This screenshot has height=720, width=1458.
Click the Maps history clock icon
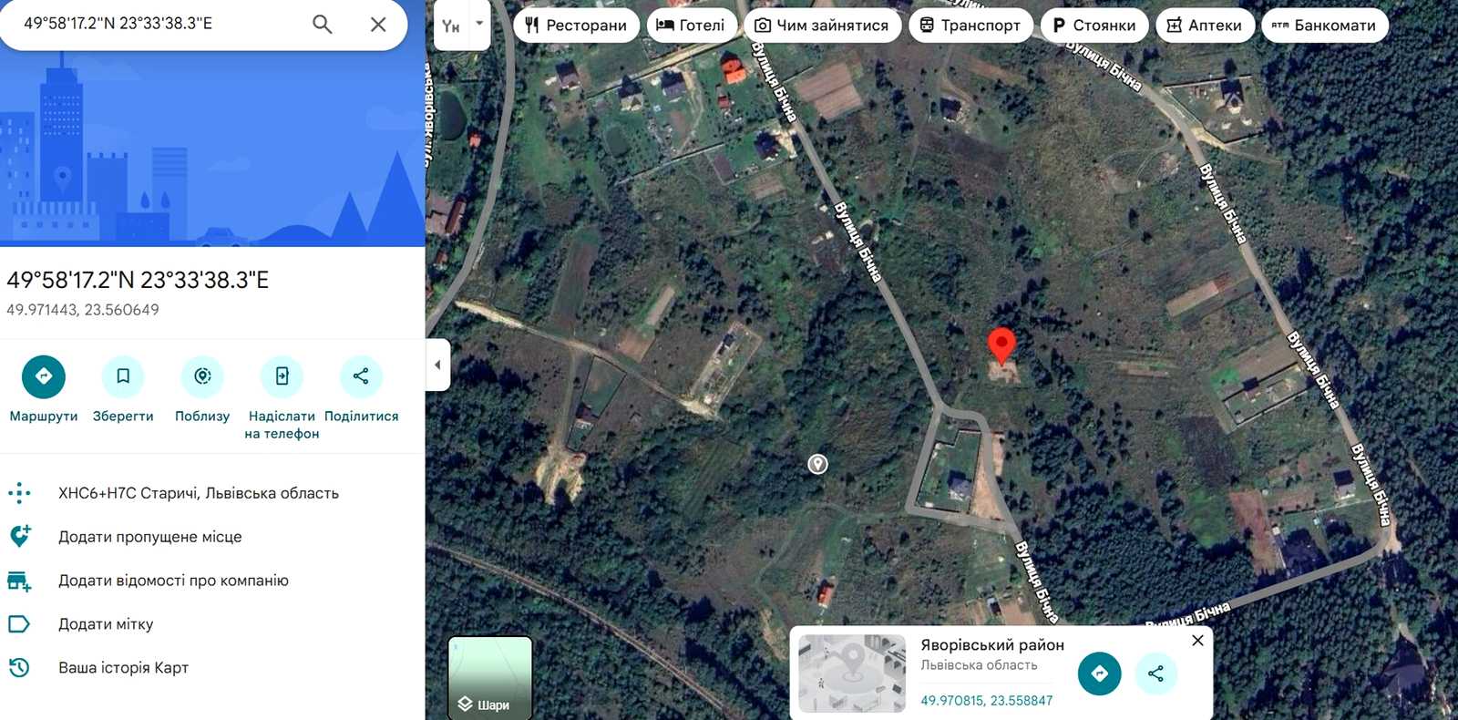[19, 668]
